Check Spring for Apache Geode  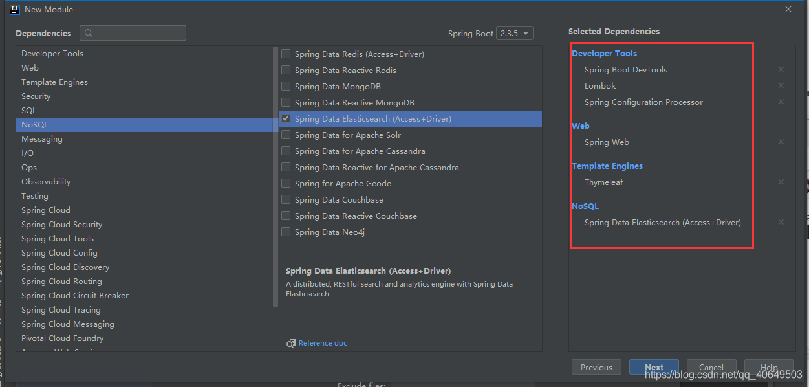pyautogui.click(x=286, y=183)
